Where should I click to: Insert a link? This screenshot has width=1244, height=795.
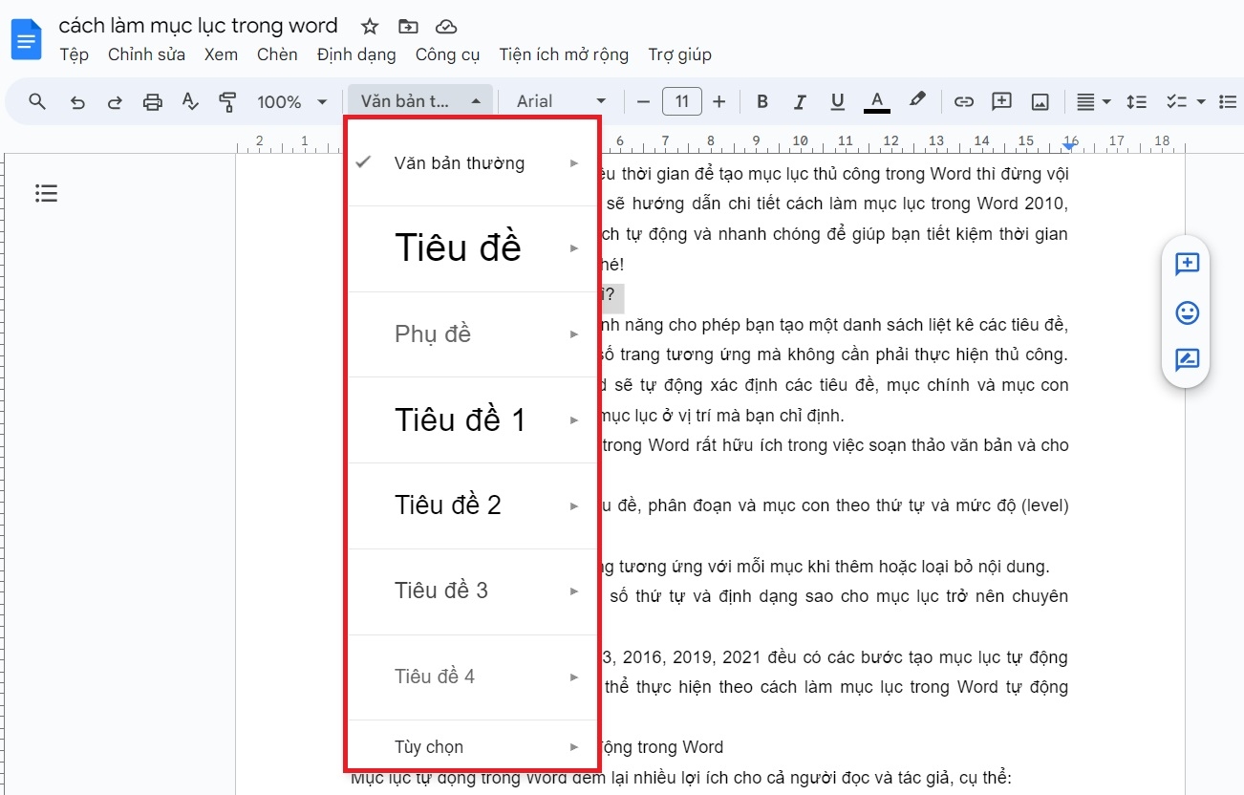click(964, 101)
